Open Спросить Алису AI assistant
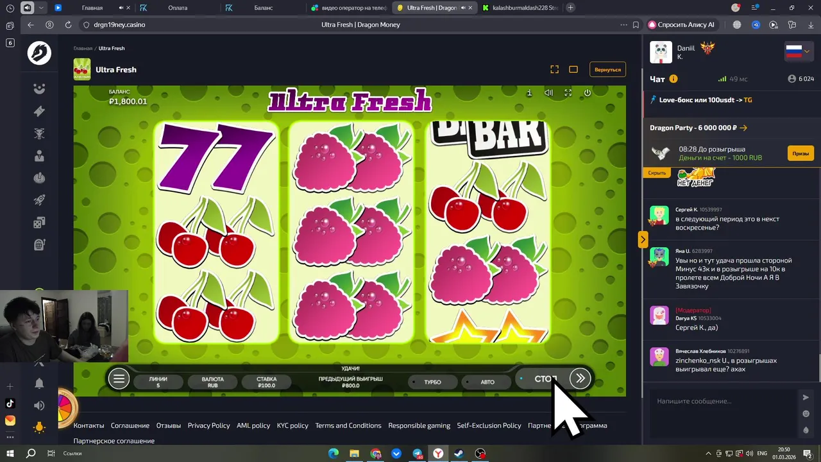821x462 pixels. (681, 24)
